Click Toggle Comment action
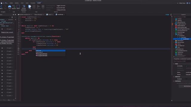The width and height of the screenshot is (191, 107). (61, 6)
